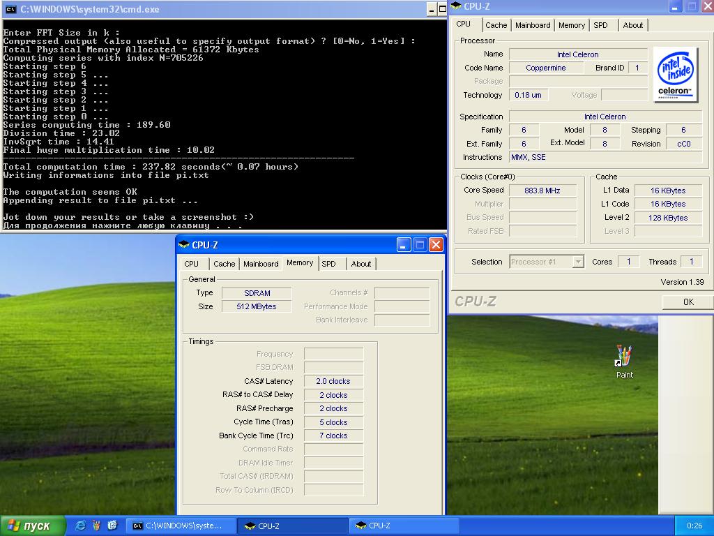Click Version 1.39 text in CPU-Z
The image size is (714, 536).
(682, 282)
